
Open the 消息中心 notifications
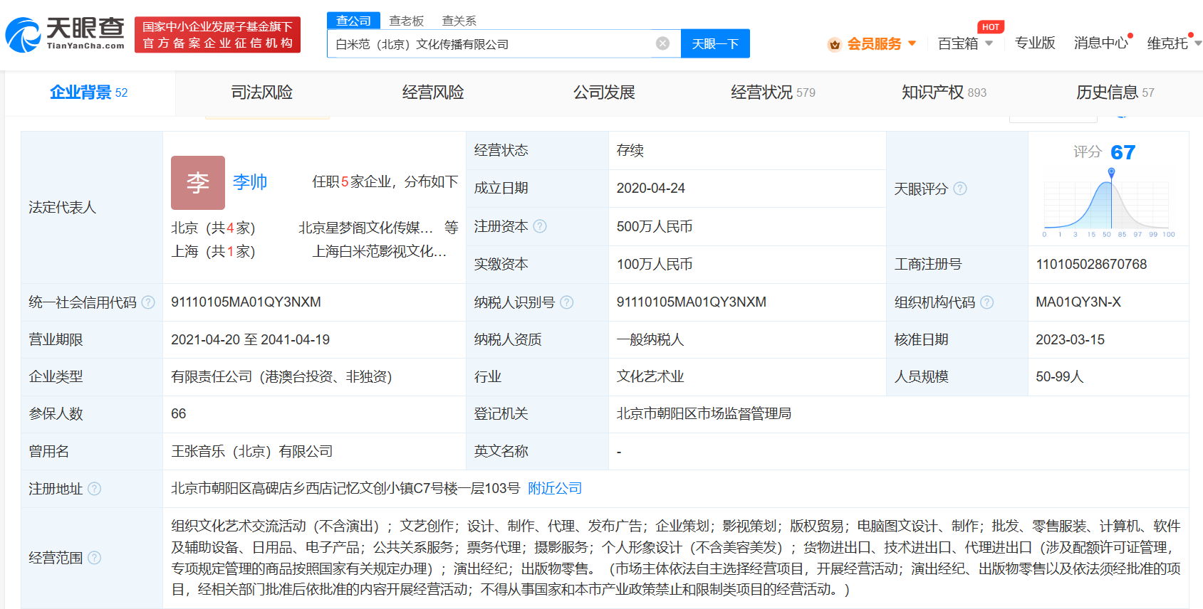pyautogui.click(x=1101, y=43)
